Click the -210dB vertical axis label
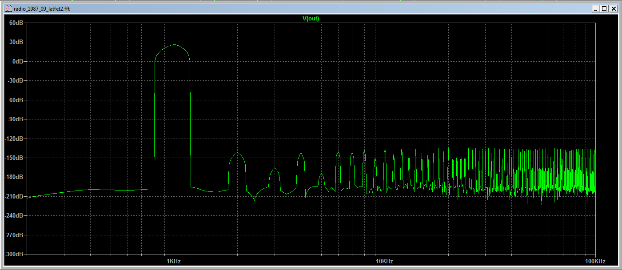 [x=14, y=196]
